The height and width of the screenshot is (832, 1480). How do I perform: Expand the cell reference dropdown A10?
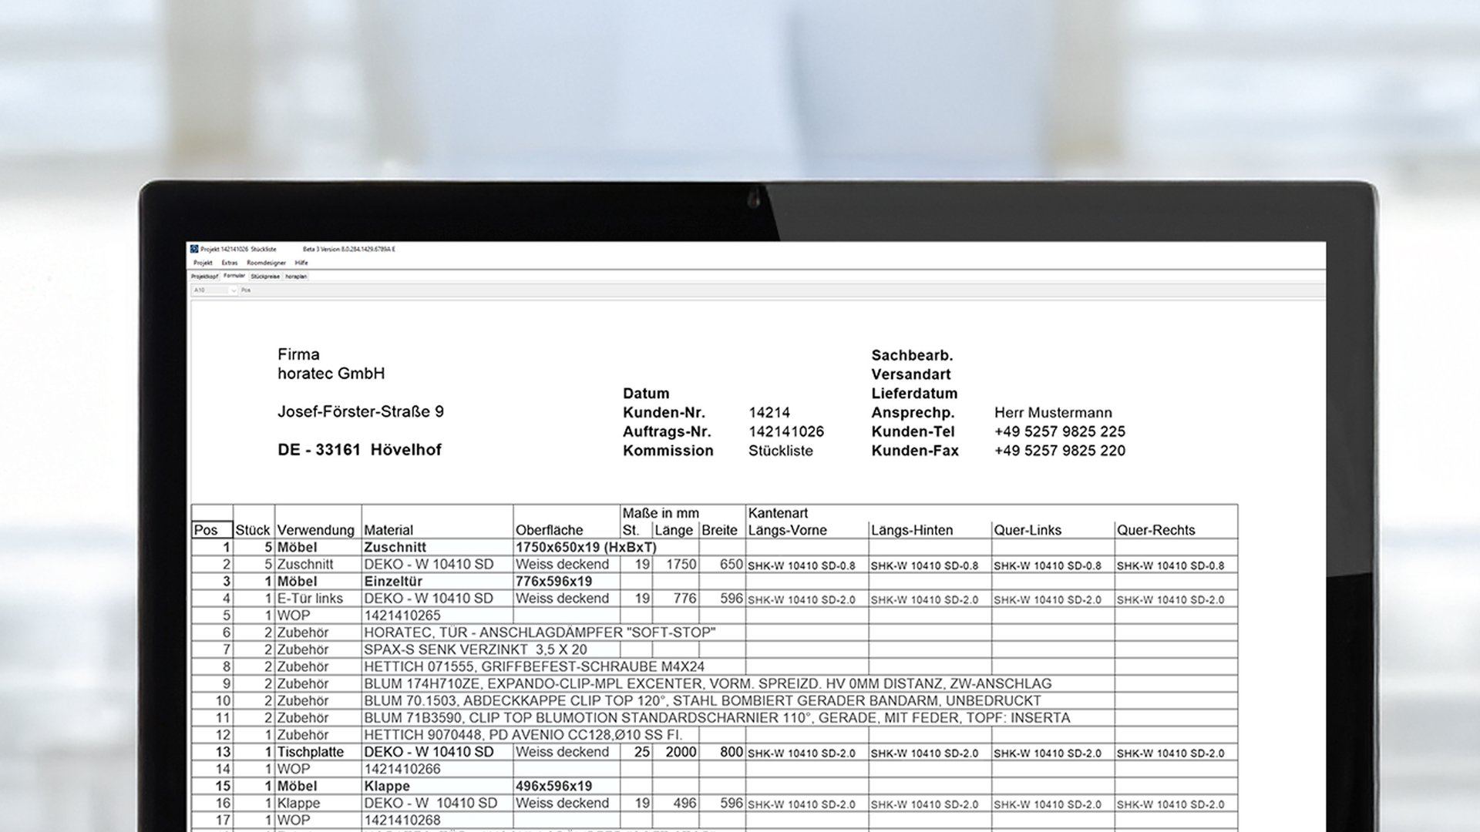[x=234, y=290]
